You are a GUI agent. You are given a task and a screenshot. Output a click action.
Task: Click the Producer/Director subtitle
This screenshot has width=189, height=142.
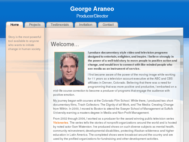pyautogui.click(x=92, y=16)
